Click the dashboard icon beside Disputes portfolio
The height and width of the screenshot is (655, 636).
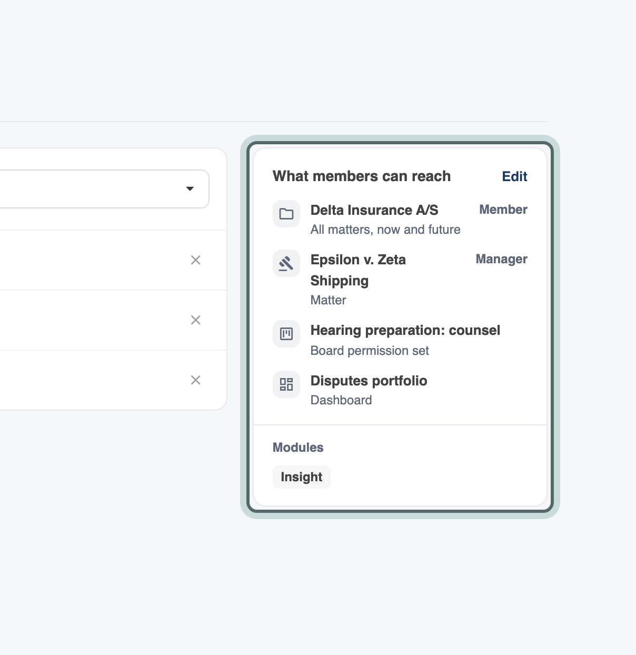(286, 384)
